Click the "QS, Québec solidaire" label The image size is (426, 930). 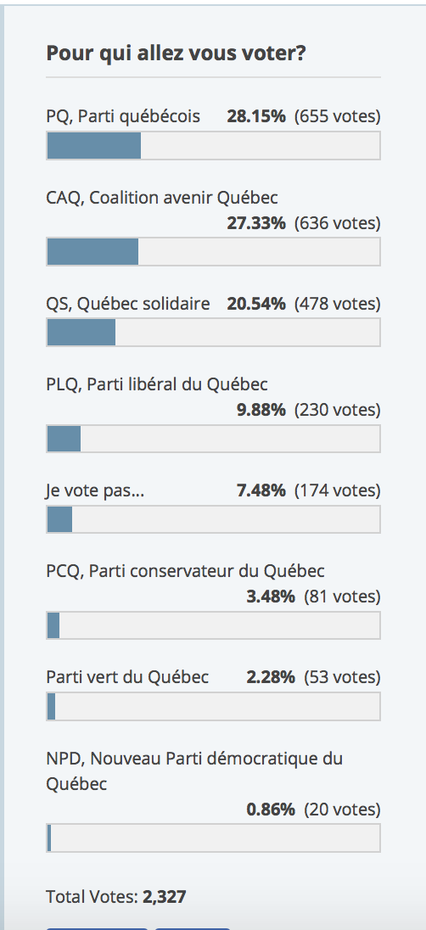click(128, 304)
